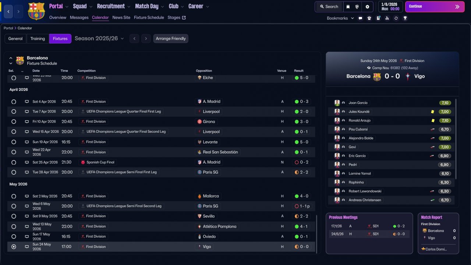The width and height of the screenshot is (471, 265).
Task: Click the yellow card icon beside Jules Koundé
Action: pyautogui.click(x=432, y=112)
